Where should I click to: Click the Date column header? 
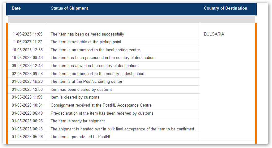[16, 8]
